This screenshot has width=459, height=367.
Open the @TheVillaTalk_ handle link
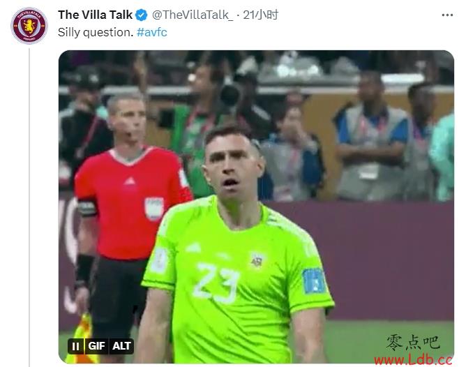(193, 15)
